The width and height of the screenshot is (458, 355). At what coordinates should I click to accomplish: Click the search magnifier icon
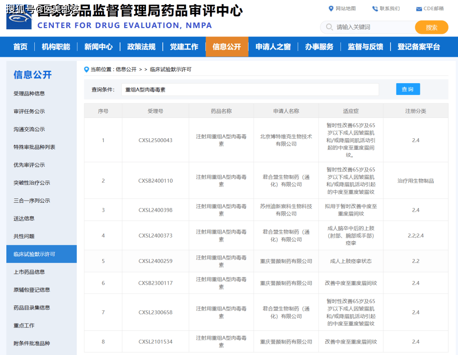[x=329, y=27]
